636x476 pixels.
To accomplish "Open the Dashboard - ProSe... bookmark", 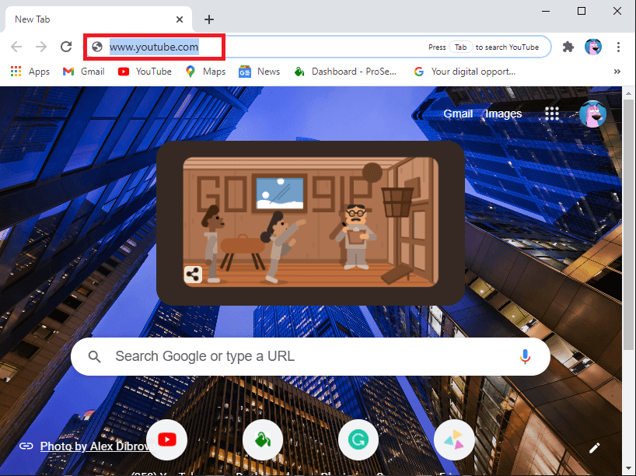I will click(x=345, y=72).
